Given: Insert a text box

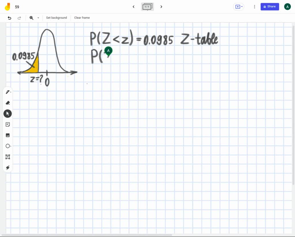Looking at the screenshot, I should (7, 157).
